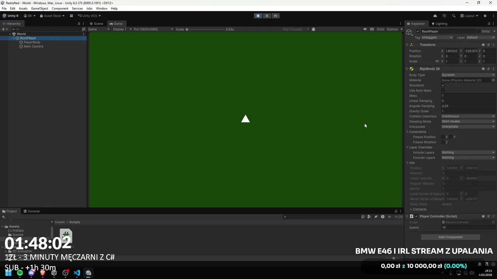Open the Undo History icon
The height and width of the screenshot is (279, 497).
point(444,16)
